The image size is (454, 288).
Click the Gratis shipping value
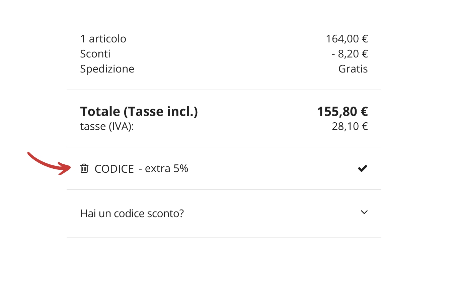(x=353, y=69)
